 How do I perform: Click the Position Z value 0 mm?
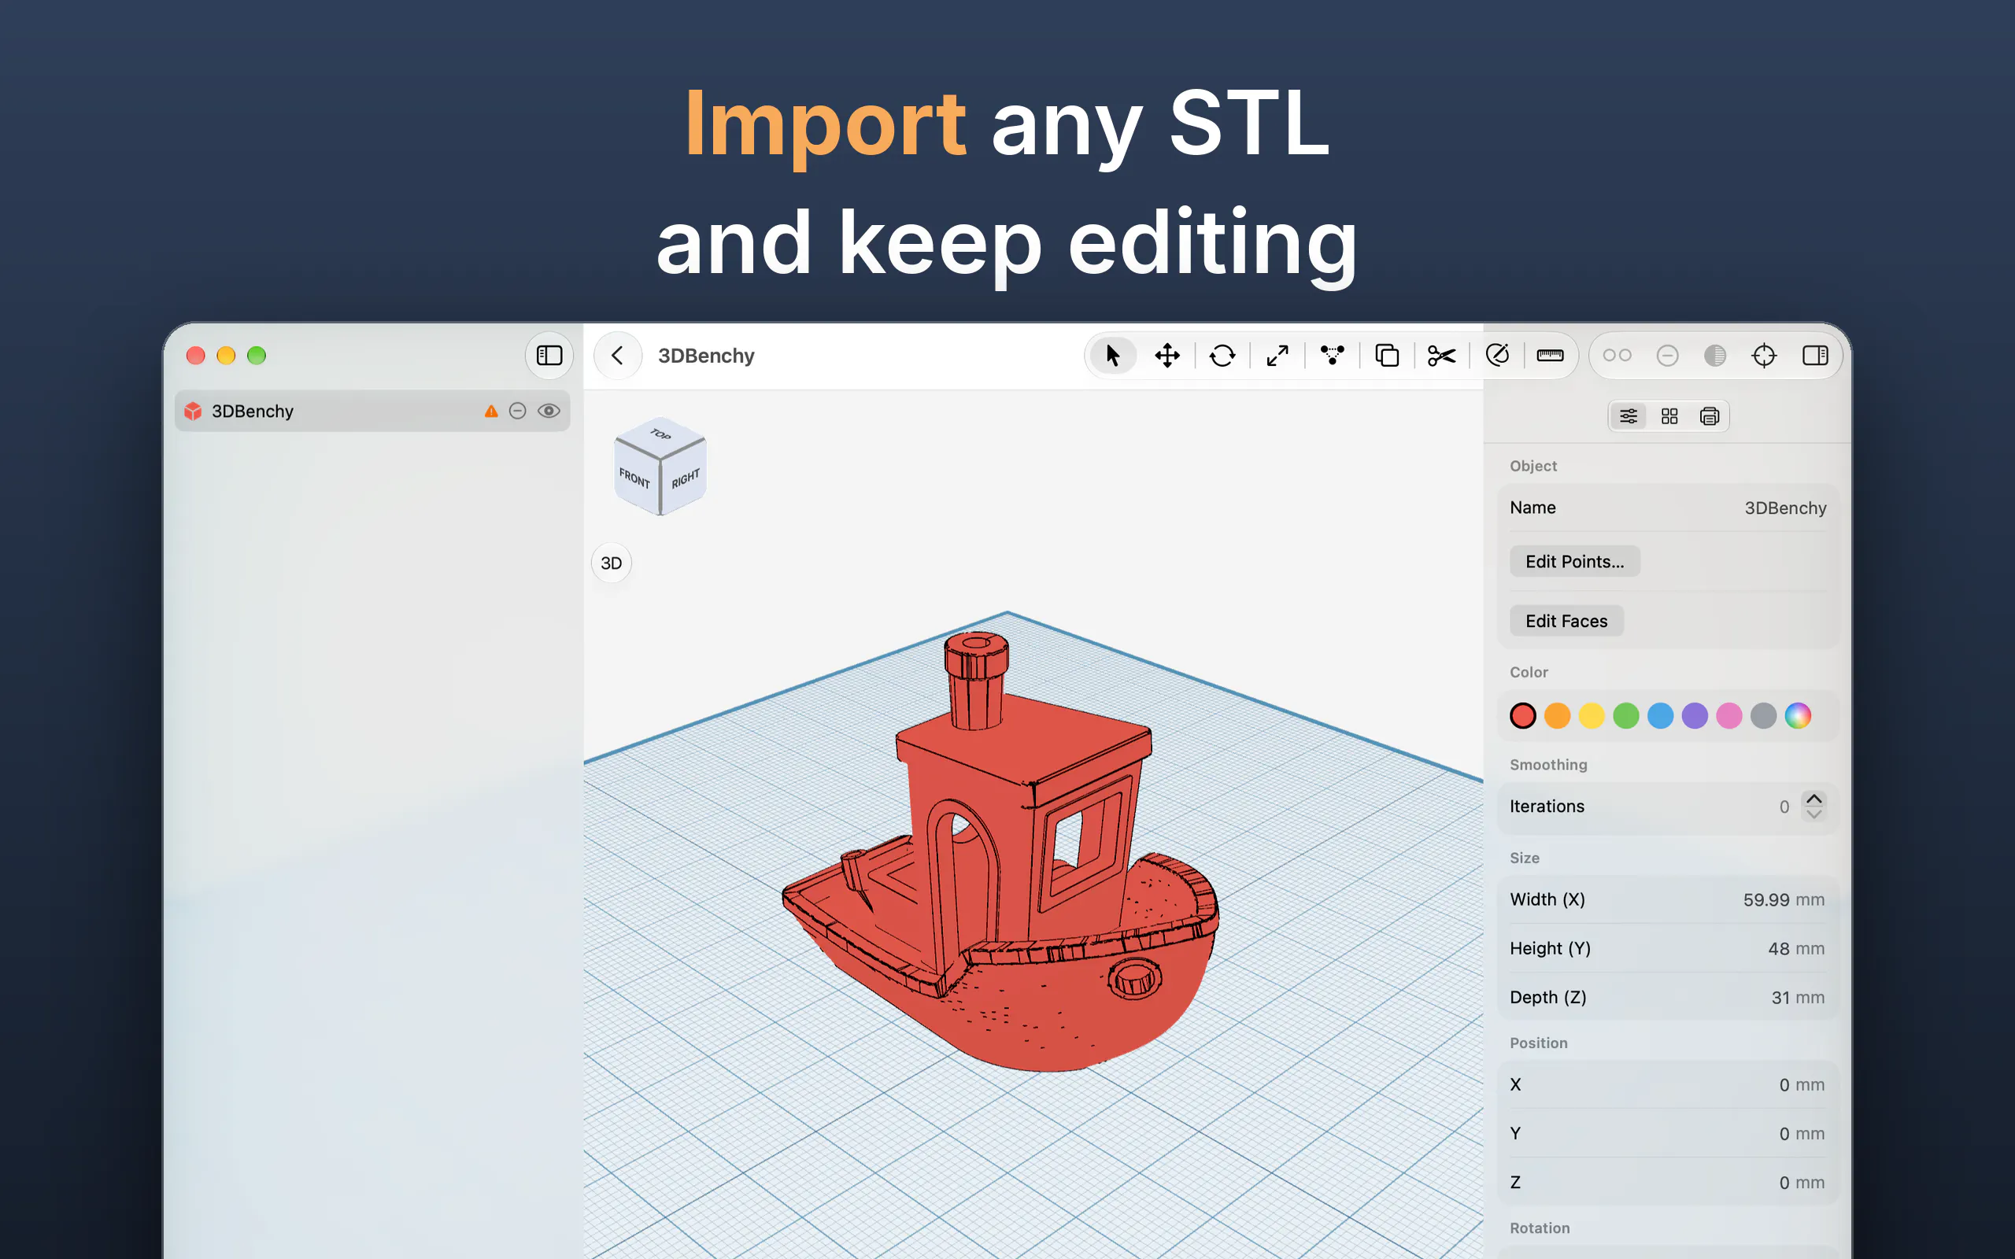pyautogui.click(x=1802, y=1183)
